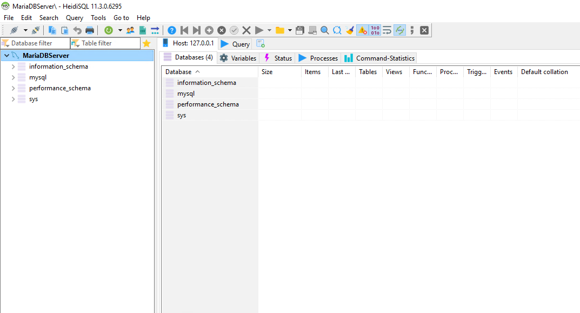Screen dimensions: 580x313
Task: Click the semicolon delimiter icon
Action: point(412,30)
